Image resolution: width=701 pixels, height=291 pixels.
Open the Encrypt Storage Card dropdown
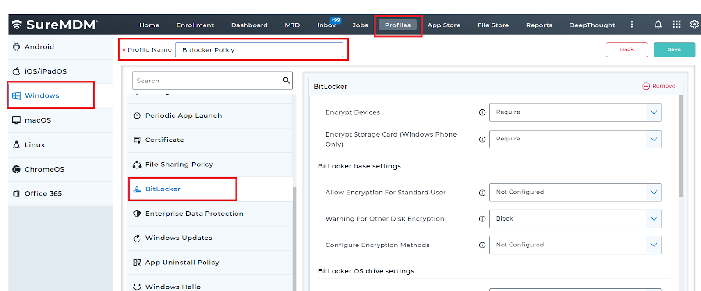coord(575,139)
